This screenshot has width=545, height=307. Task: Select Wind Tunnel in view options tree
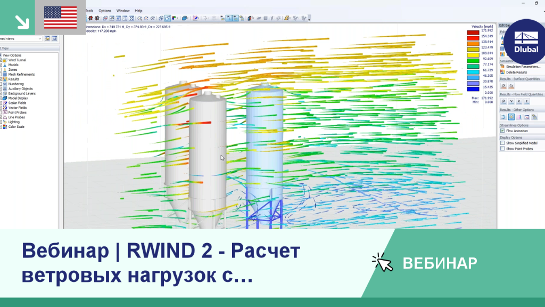pos(17,60)
